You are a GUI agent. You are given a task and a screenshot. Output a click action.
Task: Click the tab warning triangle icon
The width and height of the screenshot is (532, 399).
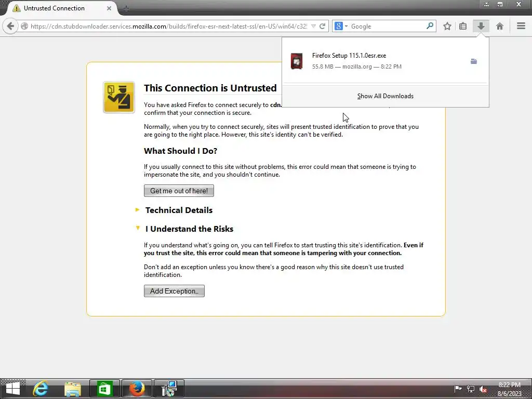pyautogui.click(x=16, y=8)
